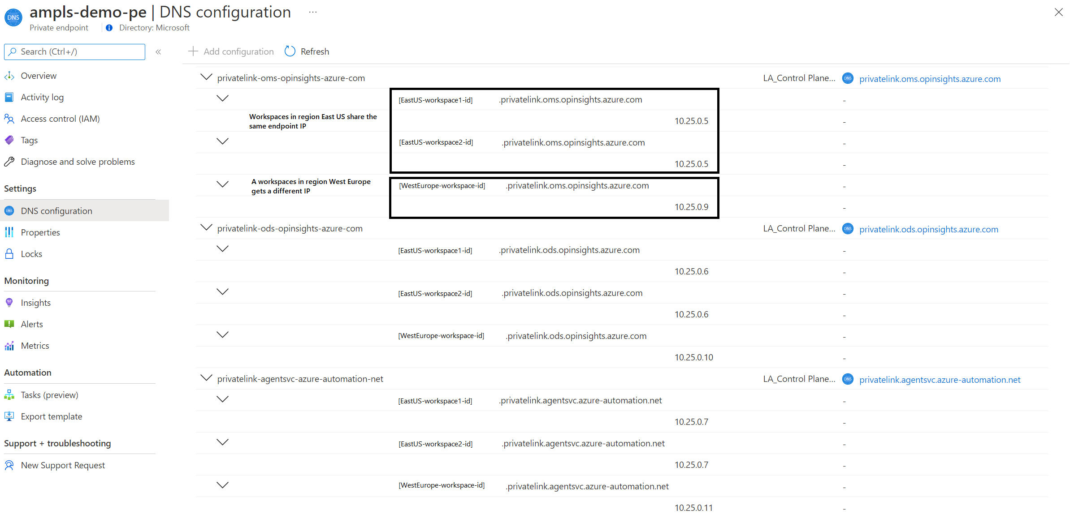
Task: Open Insights lightbulb icon
Action: coord(9,303)
